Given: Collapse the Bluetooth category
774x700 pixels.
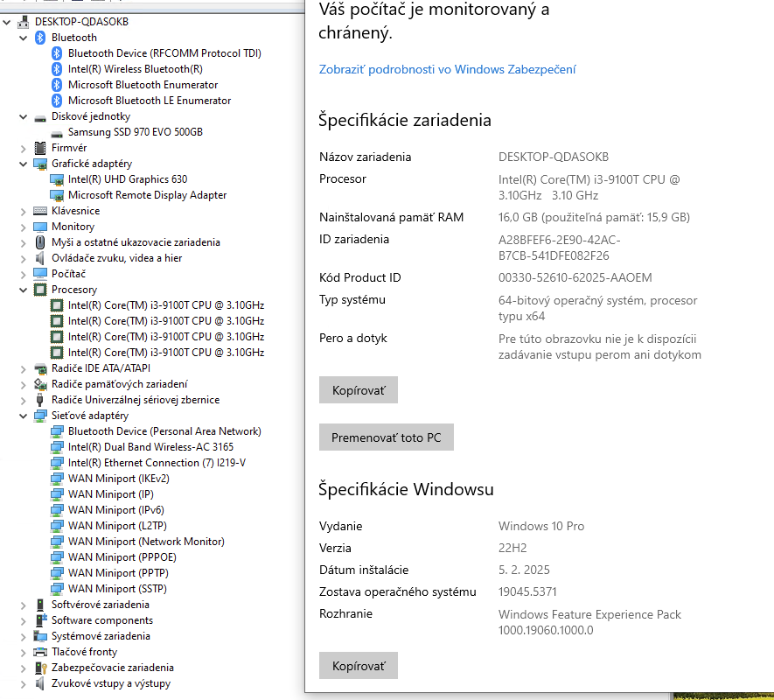Looking at the screenshot, I should (24, 38).
